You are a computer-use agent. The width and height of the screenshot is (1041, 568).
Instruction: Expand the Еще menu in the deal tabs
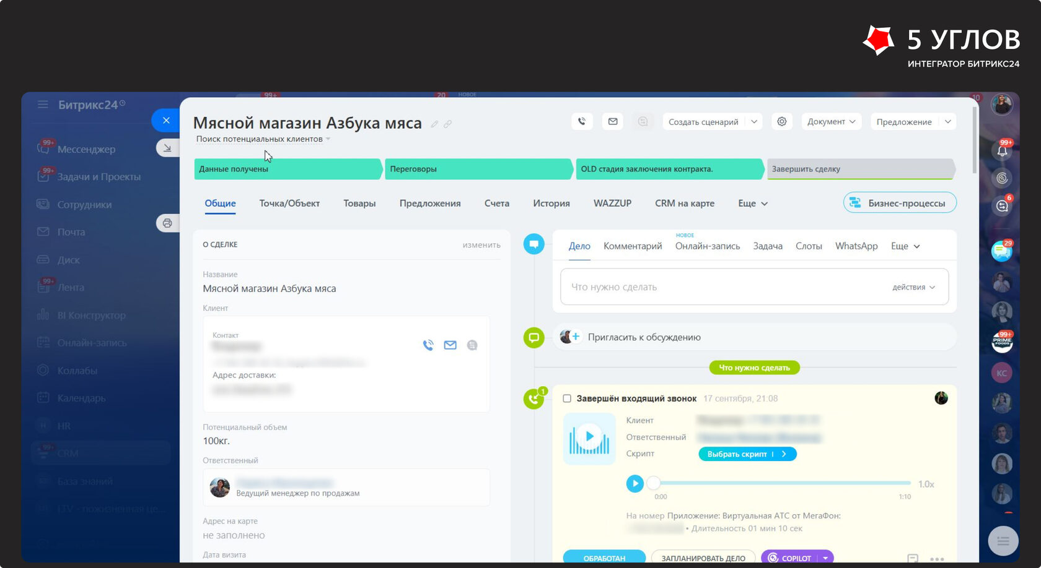[753, 204]
